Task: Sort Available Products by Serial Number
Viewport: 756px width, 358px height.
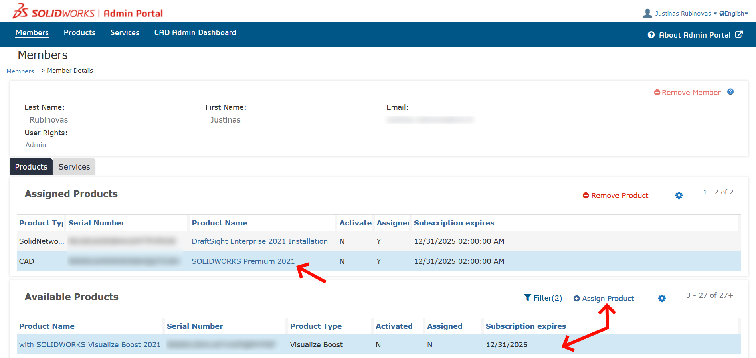Action: click(x=195, y=326)
